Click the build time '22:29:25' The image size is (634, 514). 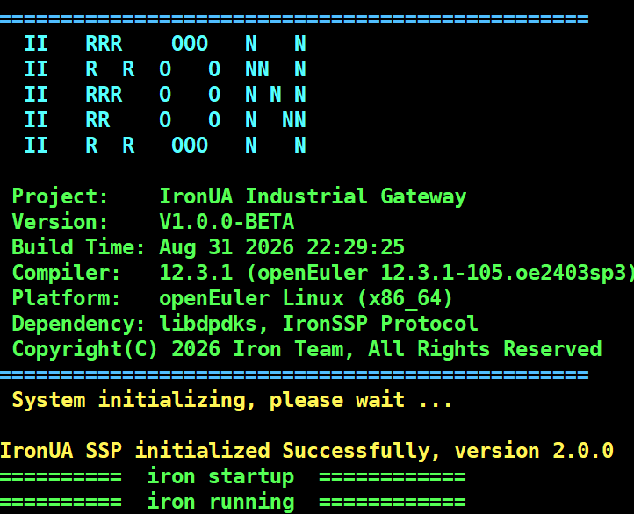coord(356,247)
